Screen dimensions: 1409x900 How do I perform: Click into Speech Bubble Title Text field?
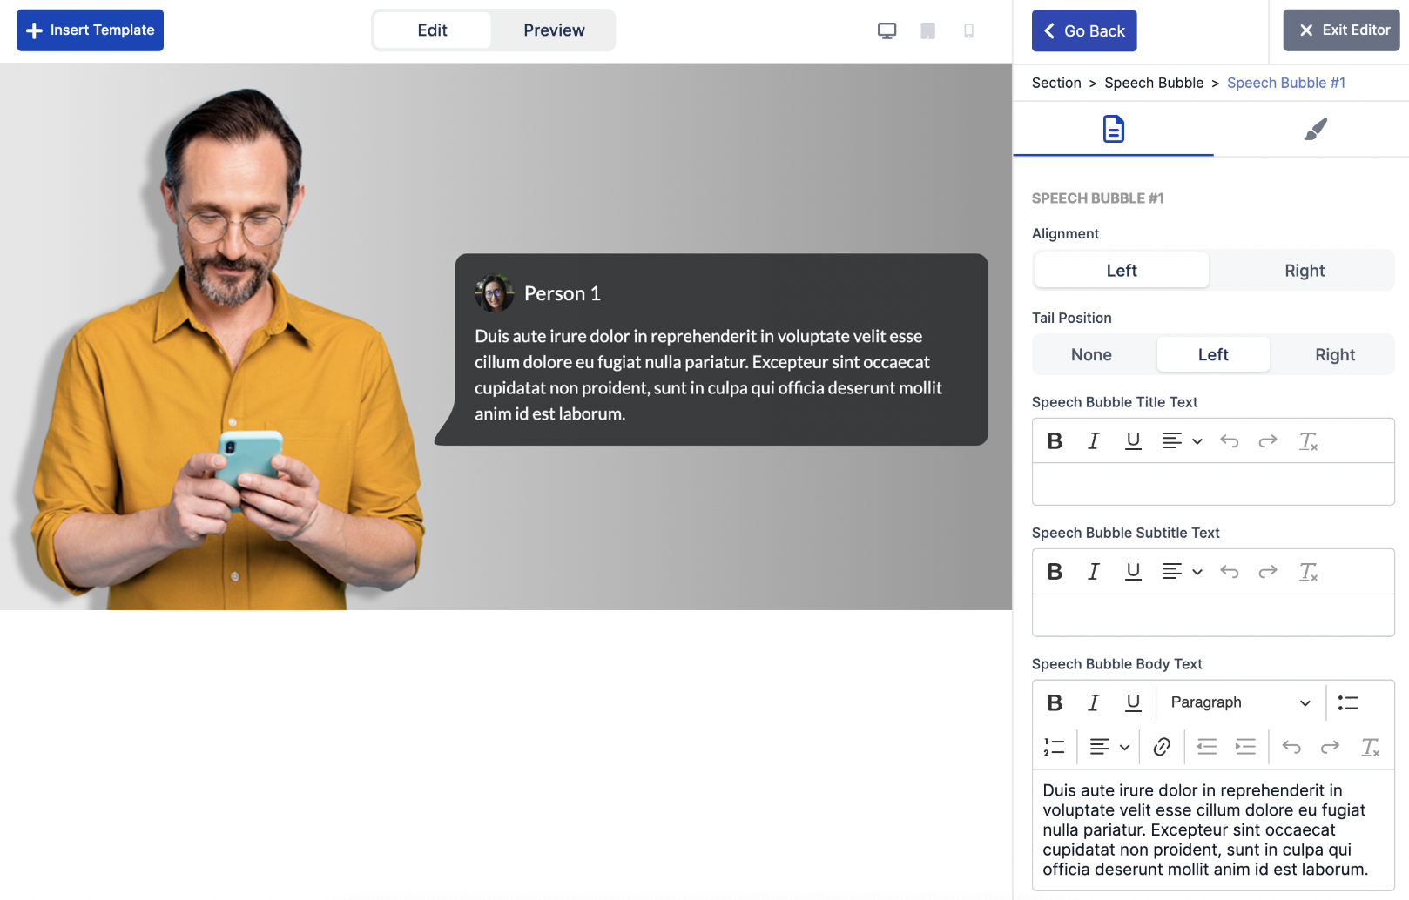click(1212, 484)
